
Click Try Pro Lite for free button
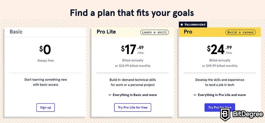point(133,107)
